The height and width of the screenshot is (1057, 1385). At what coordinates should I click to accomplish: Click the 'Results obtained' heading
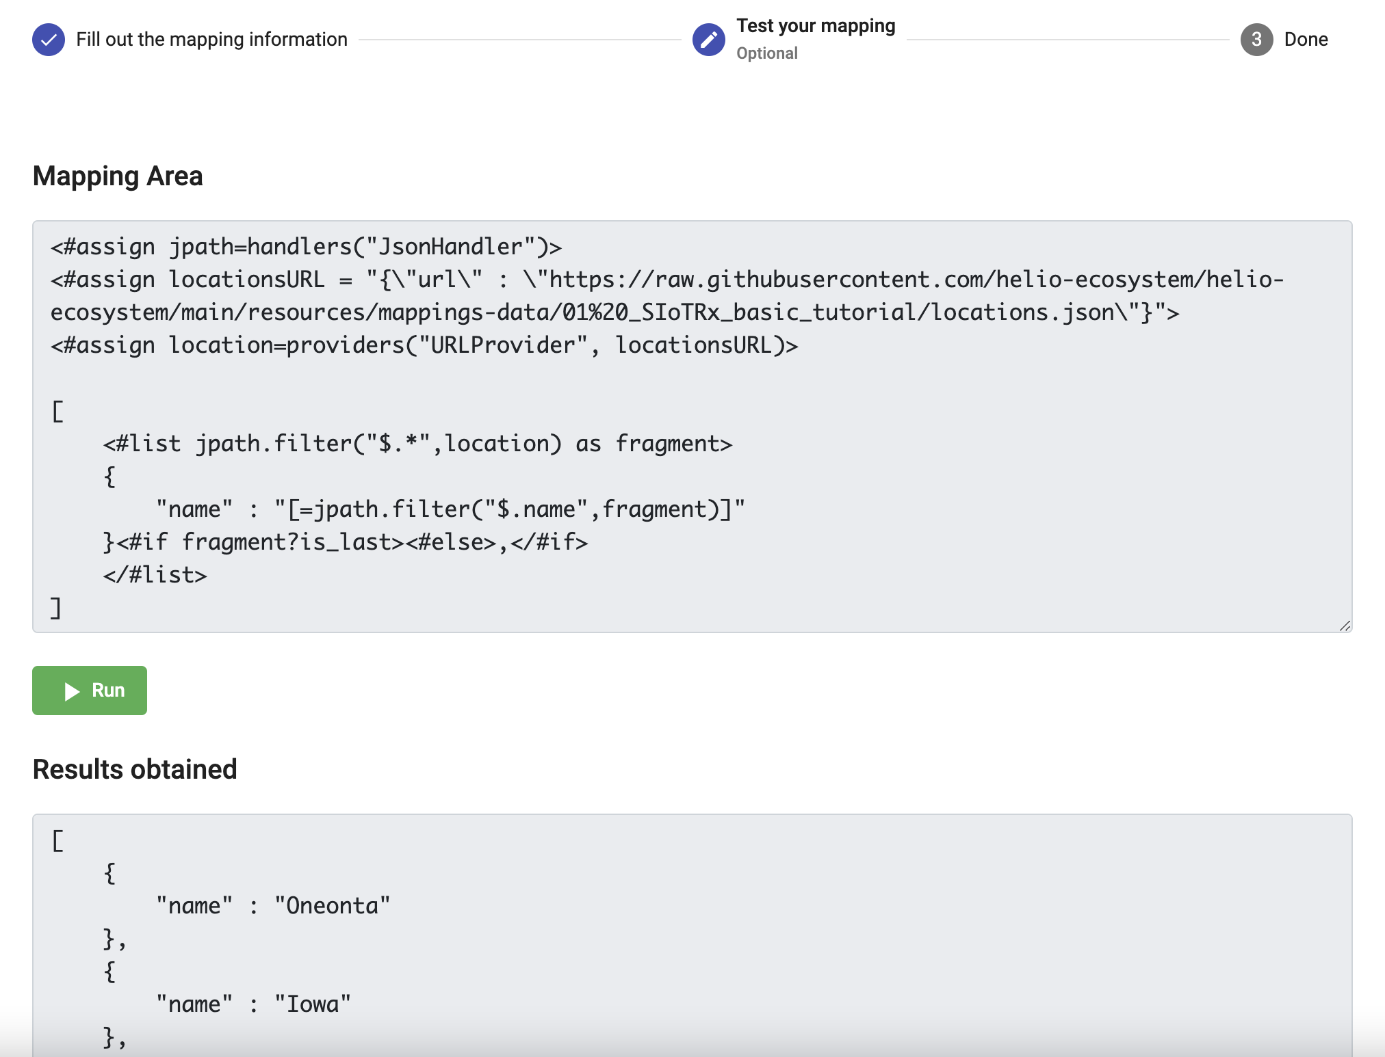(135, 770)
